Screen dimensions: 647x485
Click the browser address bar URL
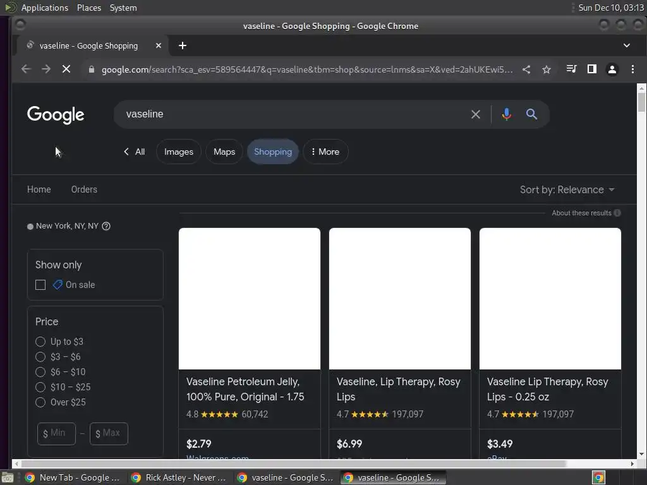pos(307,69)
